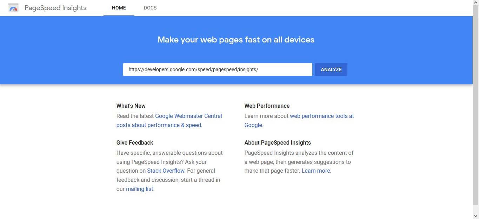The height and width of the screenshot is (219, 479).
Task: Click the scrollbar up arrow
Action: click(x=476, y=2)
